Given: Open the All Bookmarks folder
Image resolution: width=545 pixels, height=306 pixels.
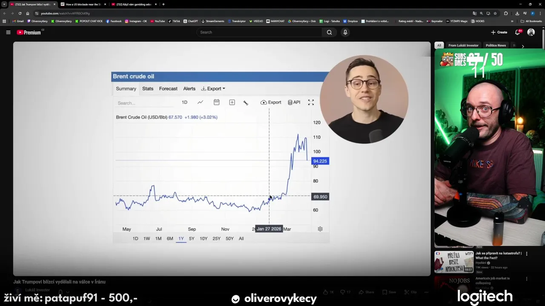Looking at the screenshot, I should click(531, 21).
